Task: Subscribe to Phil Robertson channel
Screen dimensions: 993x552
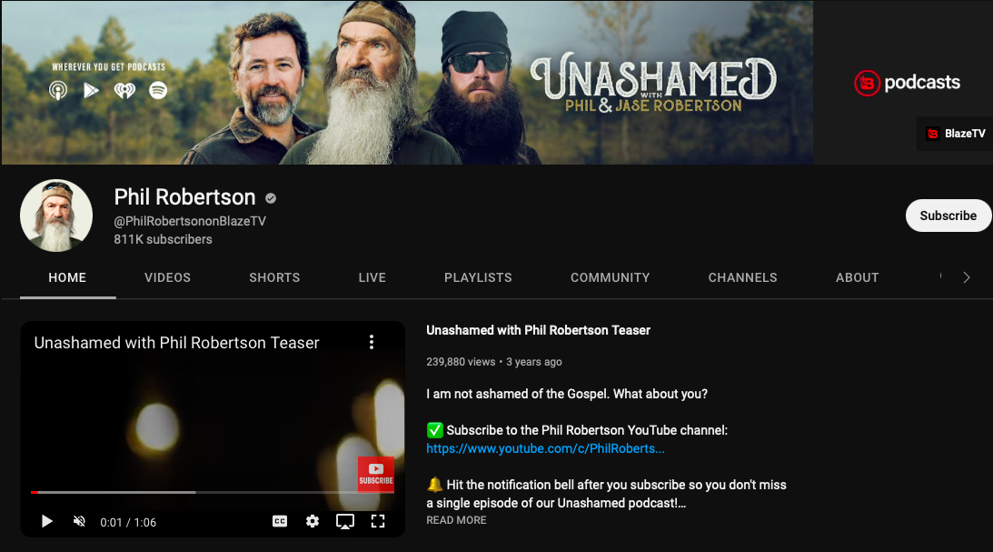Action: tap(948, 216)
